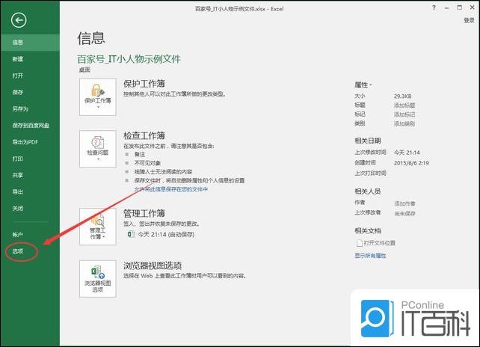
Task: Click 打开文件位置 link
Action: point(379,243)
